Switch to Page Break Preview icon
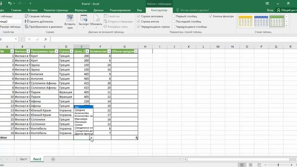This screenshot has height=167, width=297. click(x=259, y=165)
